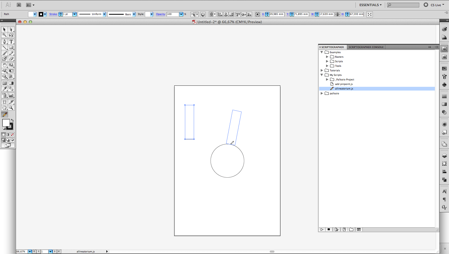This screenshot has width=449, height=254.
Task: Expand the Tutorials folder
Action: (322, 70)
